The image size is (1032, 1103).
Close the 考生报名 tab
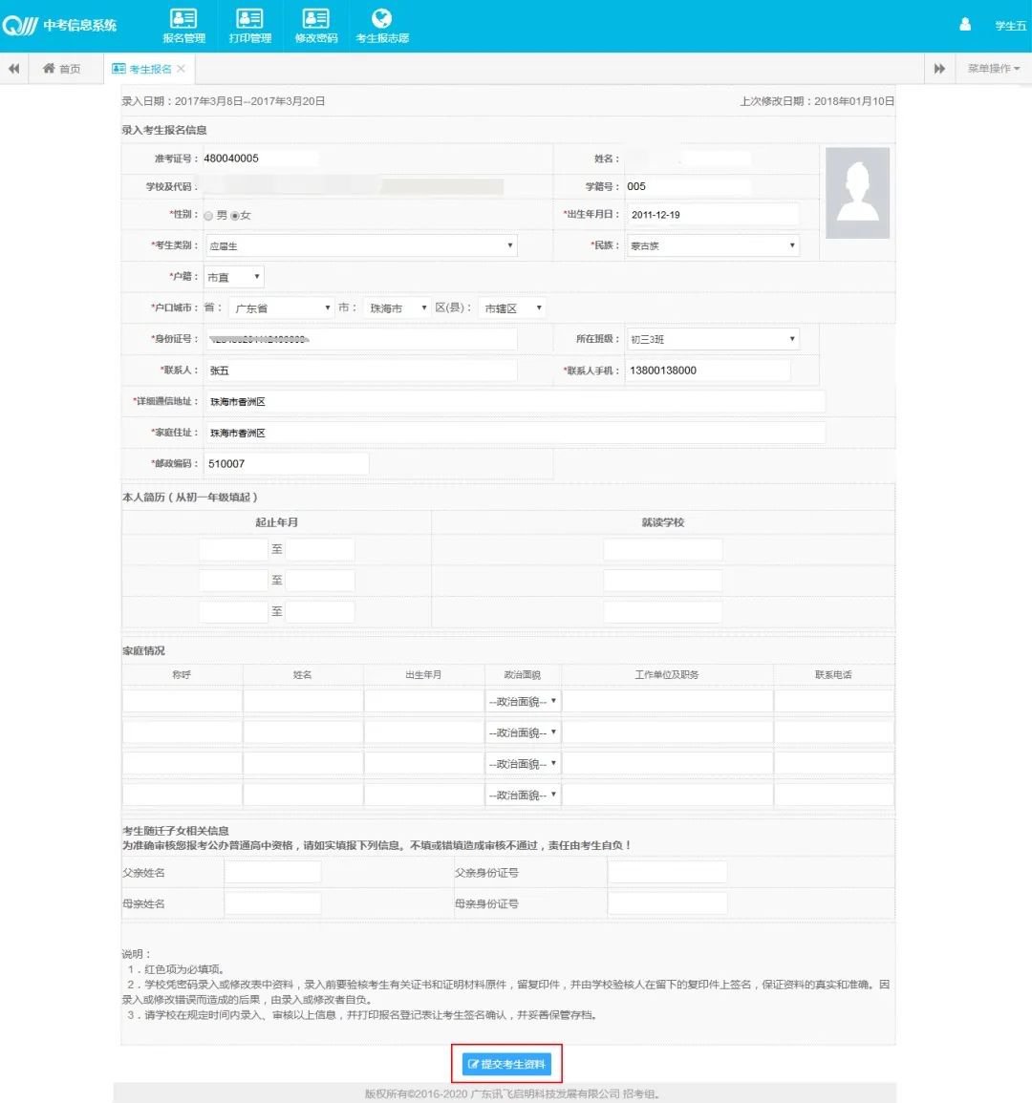click(x=182, y=69)
